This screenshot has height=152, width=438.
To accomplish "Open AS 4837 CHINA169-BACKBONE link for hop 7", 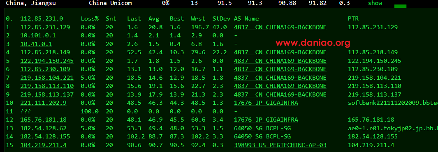I will pos(280,78).
